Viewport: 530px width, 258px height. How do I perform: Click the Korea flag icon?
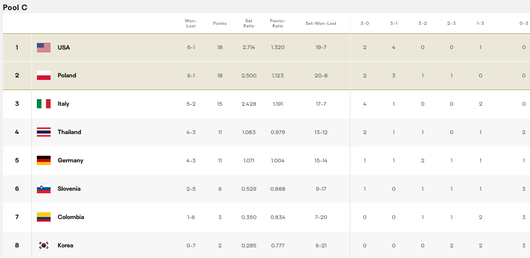pyautogui.click(x=43, y=245)
